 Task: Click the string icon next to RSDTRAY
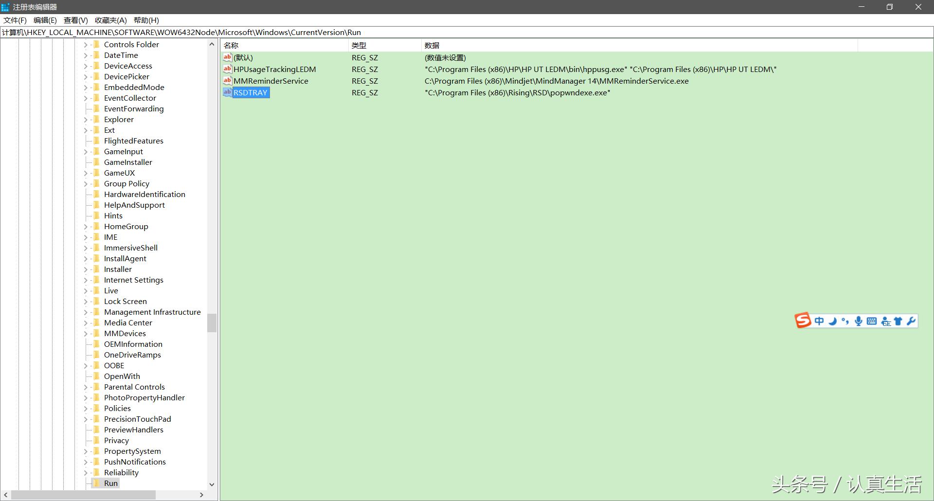227,92
